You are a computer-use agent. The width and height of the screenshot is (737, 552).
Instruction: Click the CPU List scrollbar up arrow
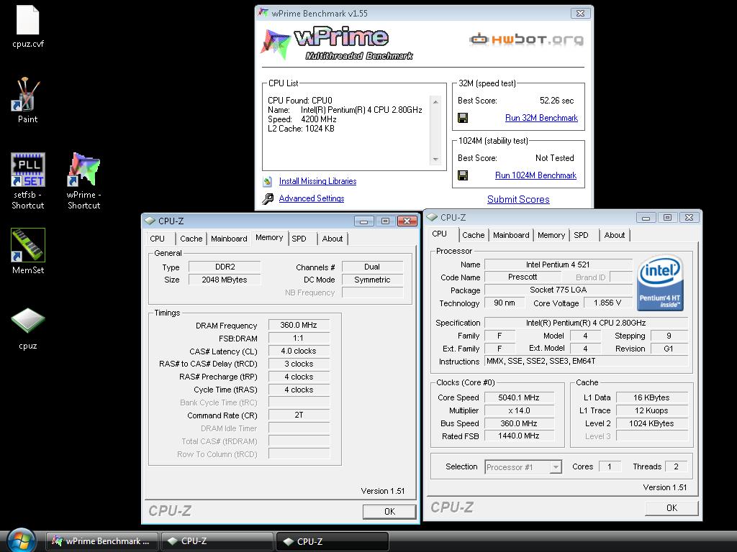pos(435,102)
